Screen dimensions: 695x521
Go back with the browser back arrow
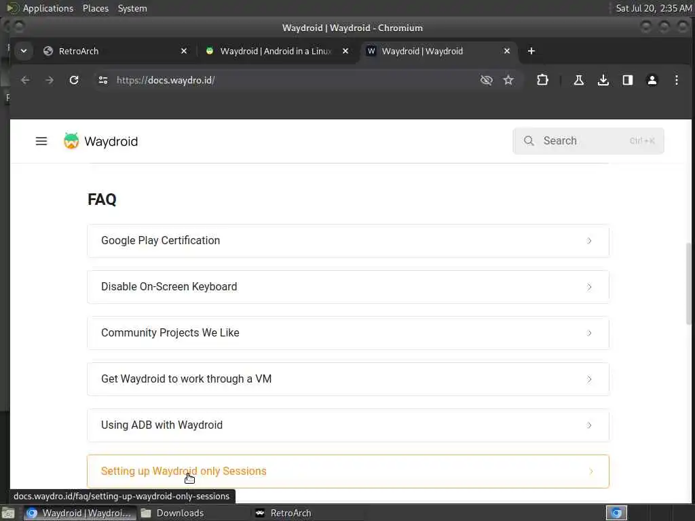(25, 80)
